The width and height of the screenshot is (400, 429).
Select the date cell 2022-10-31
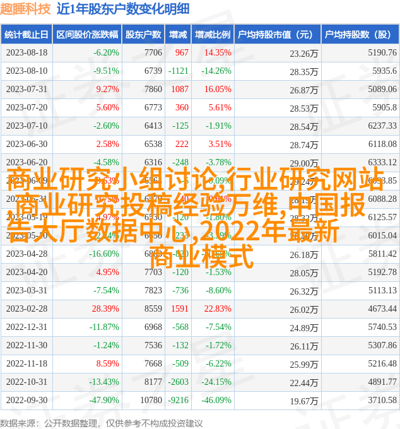point(26,382)
